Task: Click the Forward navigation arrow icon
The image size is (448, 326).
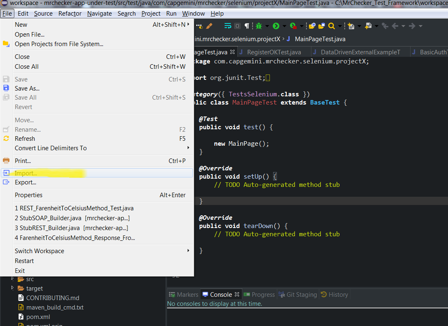Action: coord(412,26)
